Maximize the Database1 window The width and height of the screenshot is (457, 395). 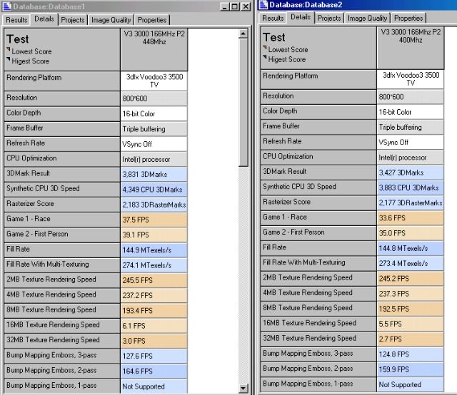pos(233,6)
